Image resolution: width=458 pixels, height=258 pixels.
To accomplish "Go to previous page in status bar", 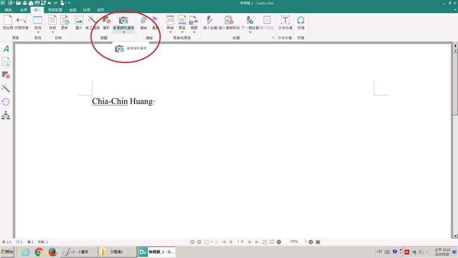I will pos(230,242).
